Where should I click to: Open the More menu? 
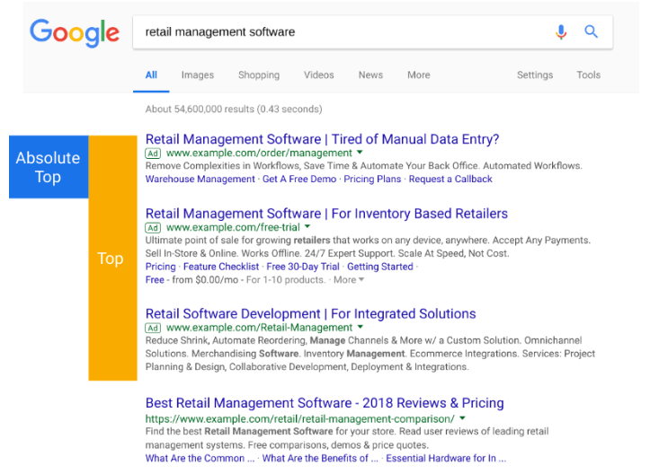coord(419,75)
